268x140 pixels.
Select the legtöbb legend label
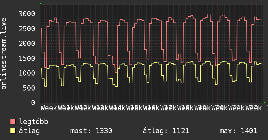point(33,122)
